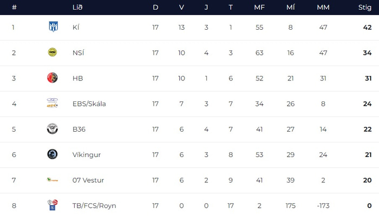Click the NSÍ yellow club logo
Screen dimensions: 379x218
click(53, 52)
